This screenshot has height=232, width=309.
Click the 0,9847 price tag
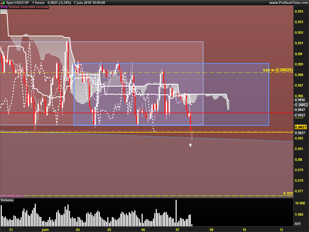(x=300, y=110)
